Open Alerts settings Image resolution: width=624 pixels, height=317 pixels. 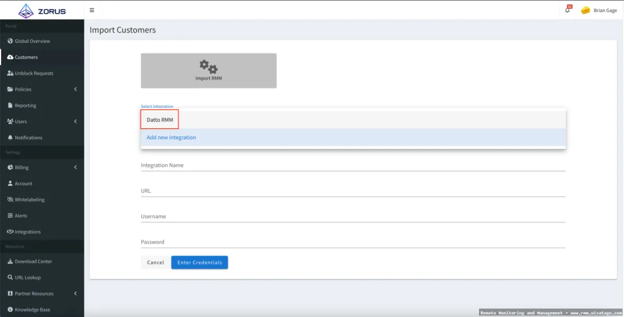pyautogui.click(x=21, y=216)
